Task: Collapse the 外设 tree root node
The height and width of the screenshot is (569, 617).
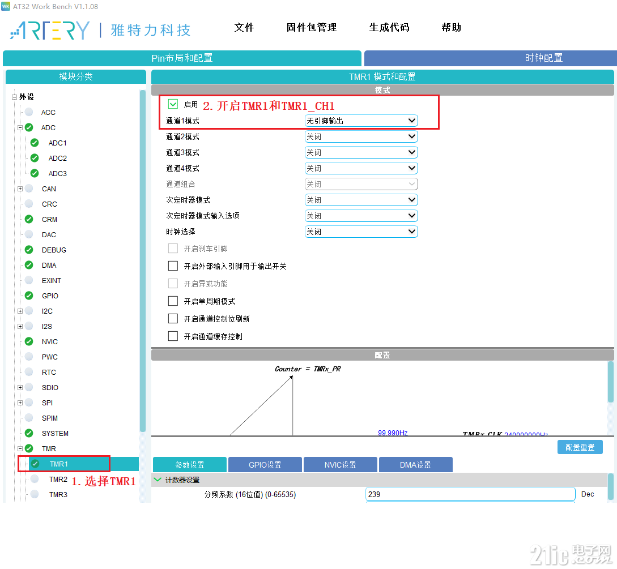Action: tap(14, 97)
